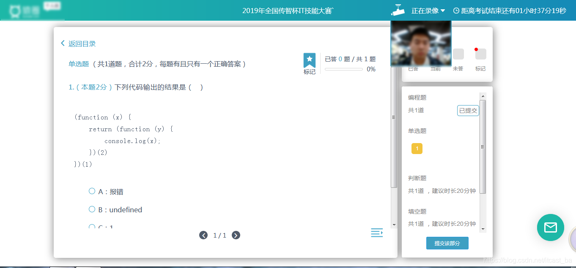Click question number 1 in the navigator
576x268 pixels.
pos(417,149)
